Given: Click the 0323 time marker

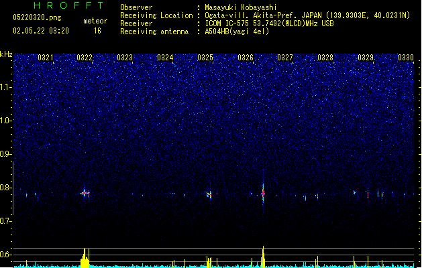Looking at the screenshot, I should (x=125, y=58).
